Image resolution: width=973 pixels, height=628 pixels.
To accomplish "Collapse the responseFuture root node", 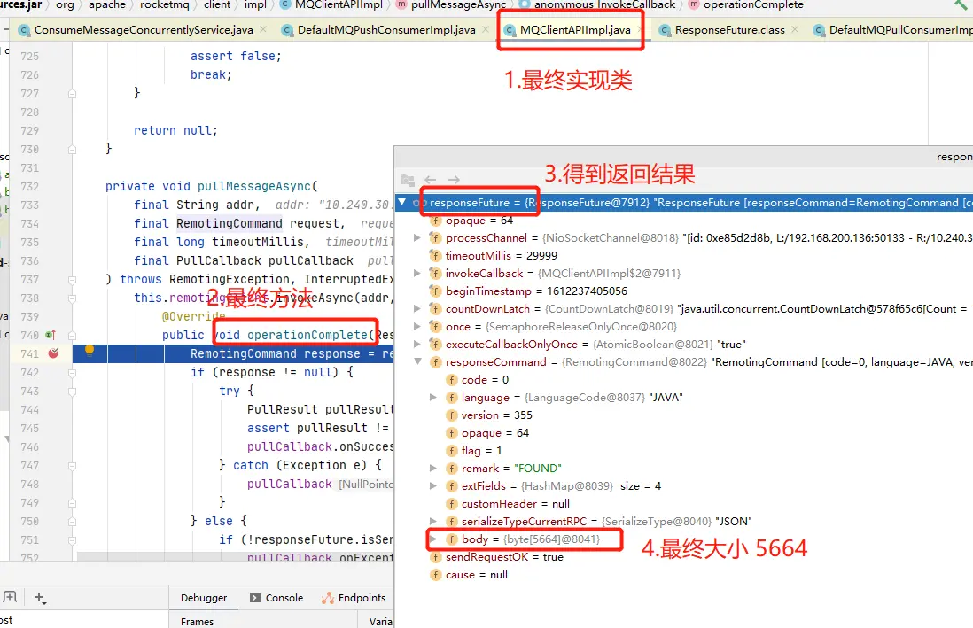I will pos(402,203).
